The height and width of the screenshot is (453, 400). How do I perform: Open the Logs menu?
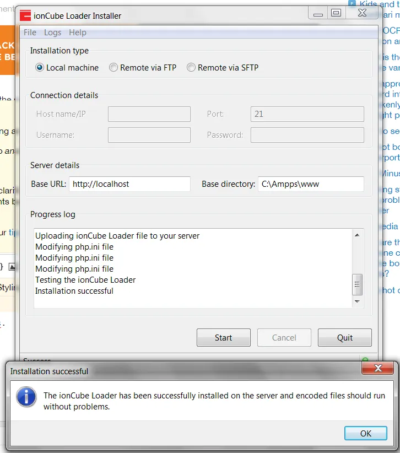[52, 33]
